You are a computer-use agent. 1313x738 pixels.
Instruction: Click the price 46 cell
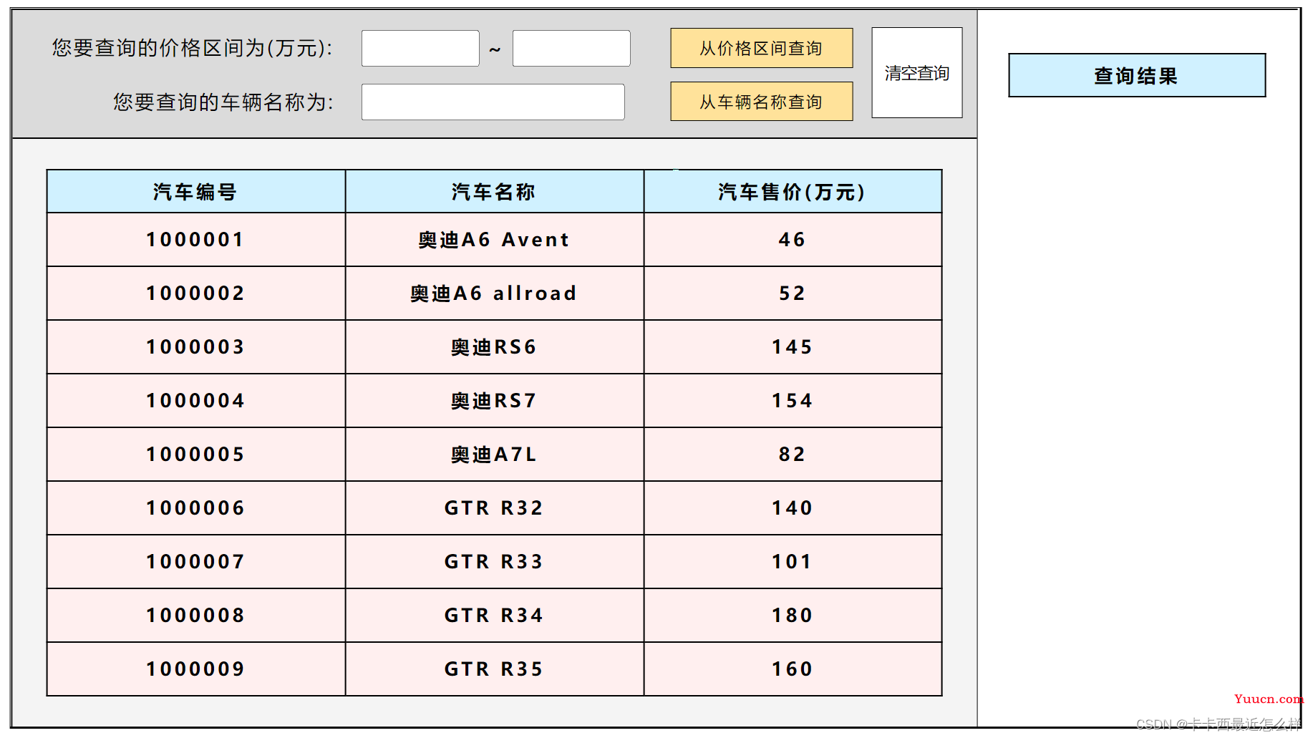(x=793, y=240)
